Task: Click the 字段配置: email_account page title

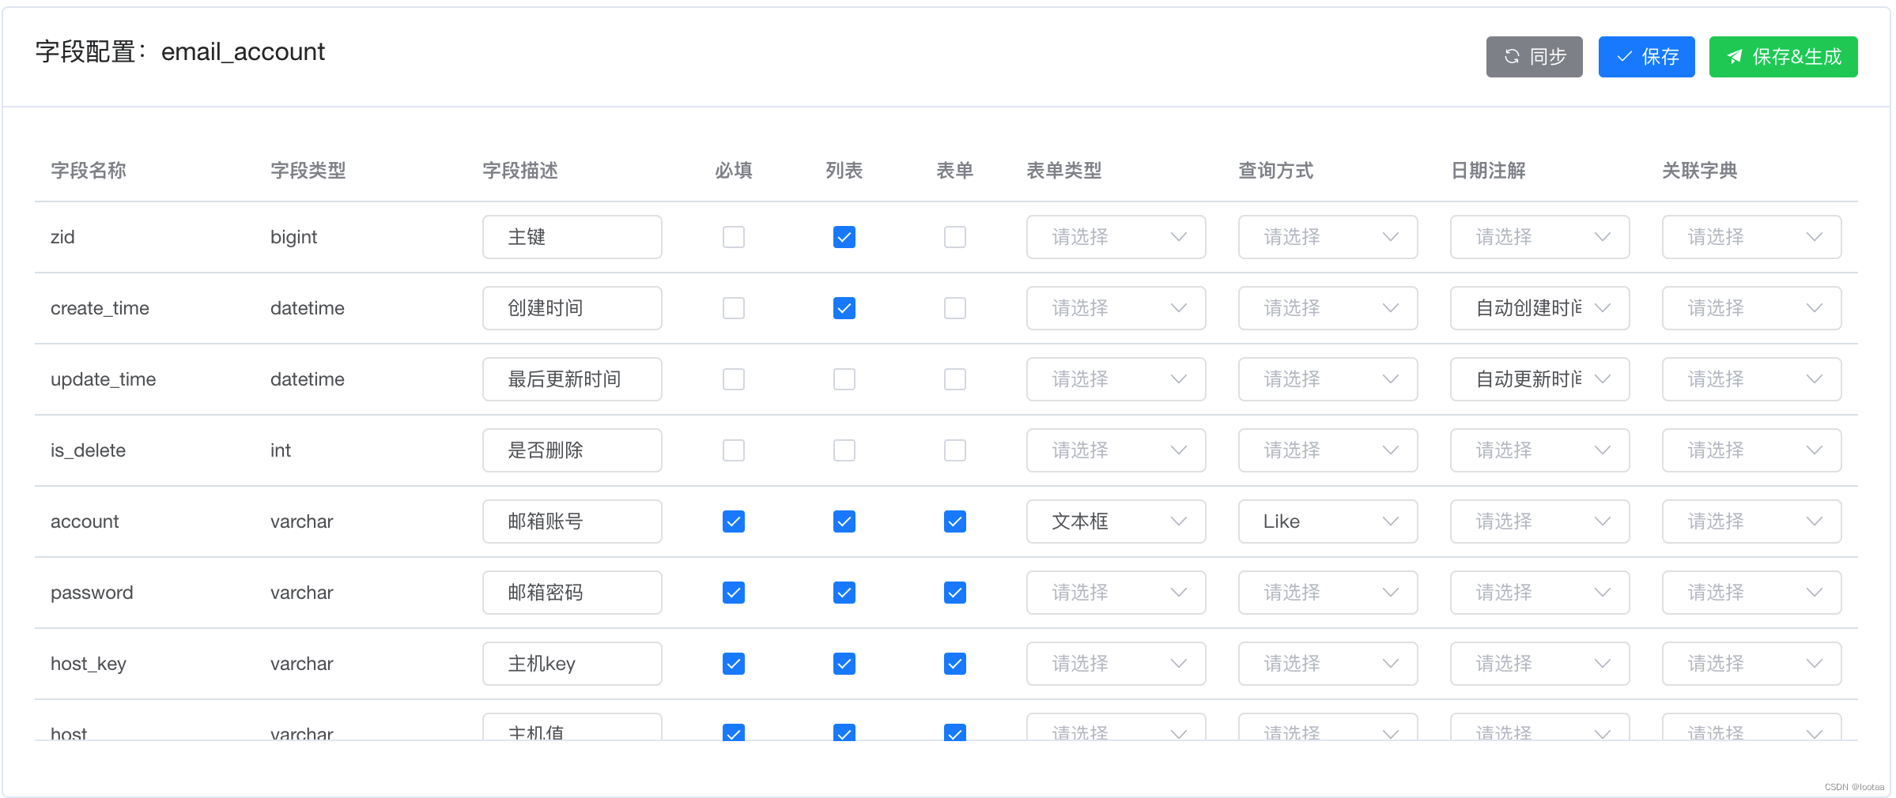Action: (x=180, y=52)
